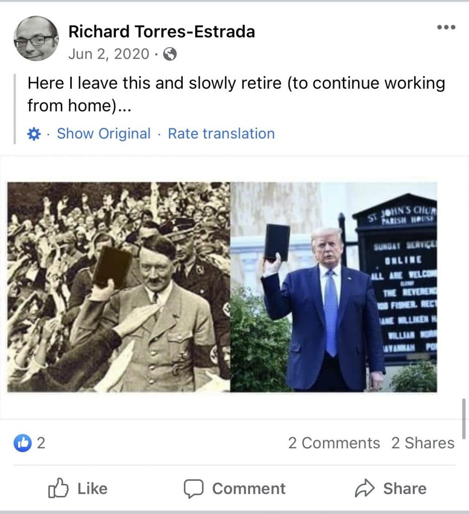Tap the blue thumbs-up reaction icon
Image resolution: width=469 pixels, height=514 pixels.
pyautogui.click(x=22, y=443)
